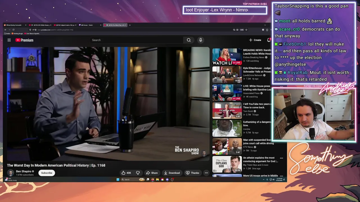360x202 pixels.
Task: Open Discord from the taskbar
Action: (167, 180)
